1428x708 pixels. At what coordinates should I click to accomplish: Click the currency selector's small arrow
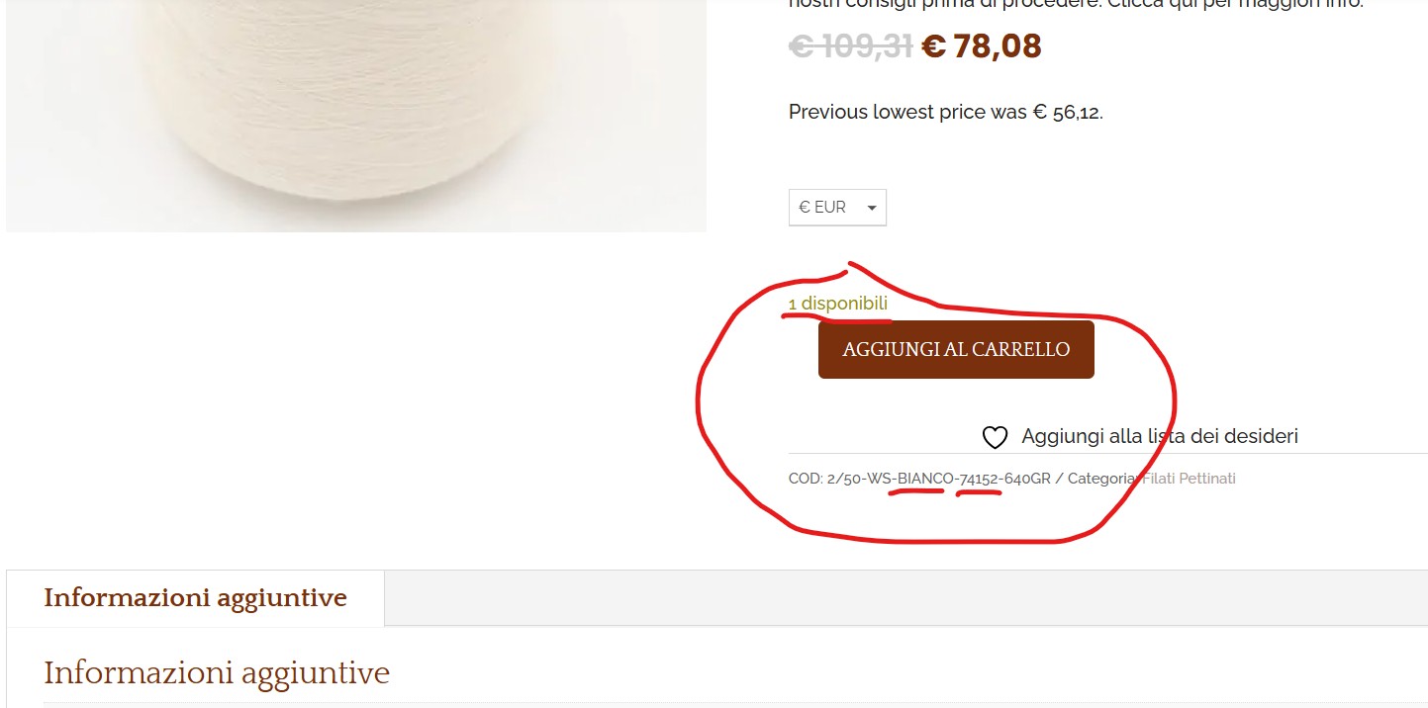point(872,209)
